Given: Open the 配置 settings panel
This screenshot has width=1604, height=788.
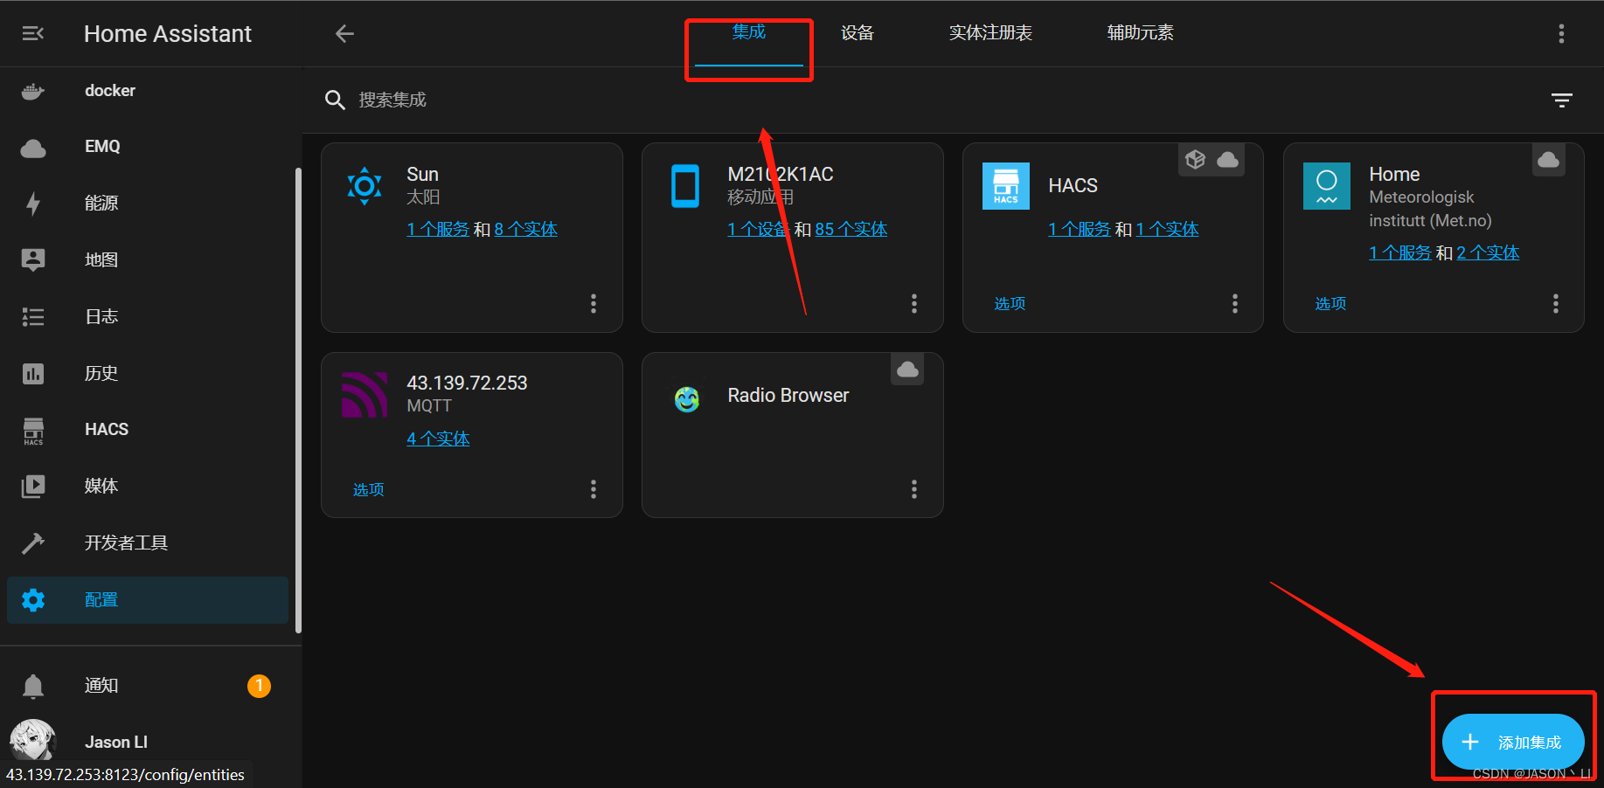Looking at the screenshot, I should click(148, 600).
